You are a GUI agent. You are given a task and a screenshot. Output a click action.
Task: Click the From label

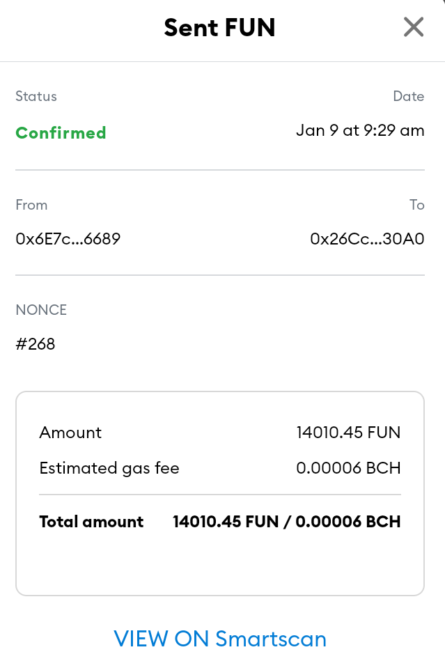(31, 205)
